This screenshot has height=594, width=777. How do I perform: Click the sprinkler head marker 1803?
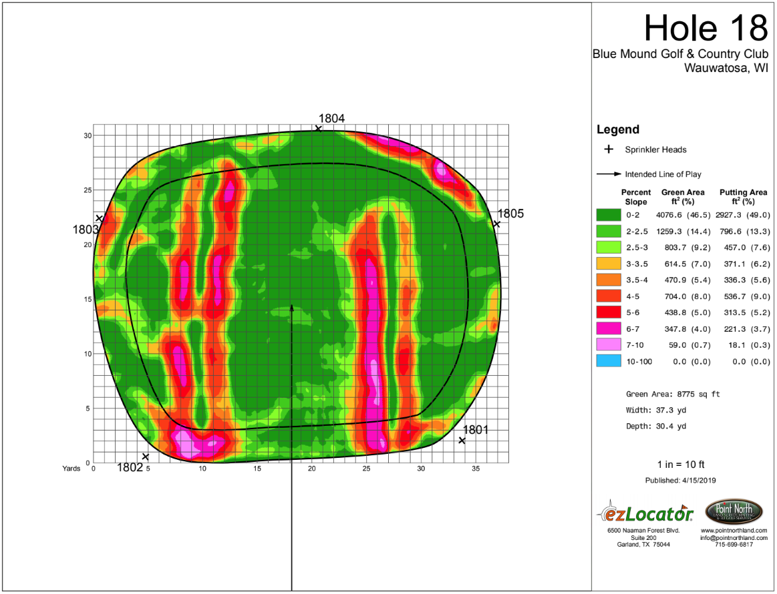[99, 218]
